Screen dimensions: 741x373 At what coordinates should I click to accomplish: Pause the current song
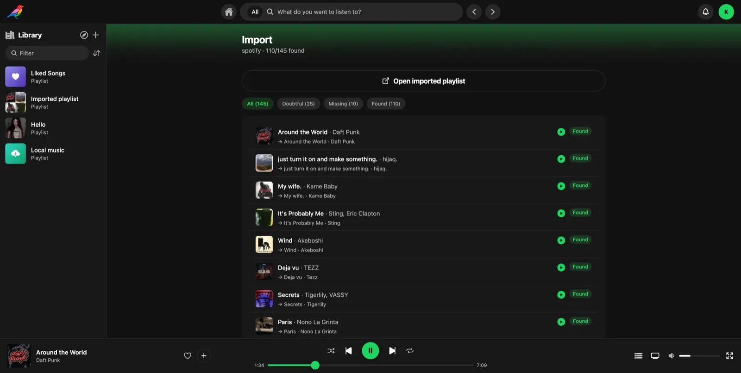tap(370, 350)
